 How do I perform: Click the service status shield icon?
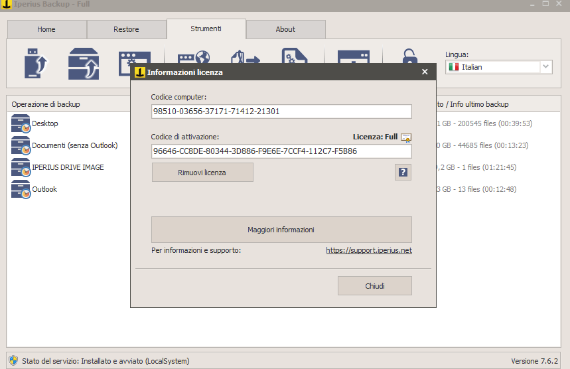click(13, 360)
